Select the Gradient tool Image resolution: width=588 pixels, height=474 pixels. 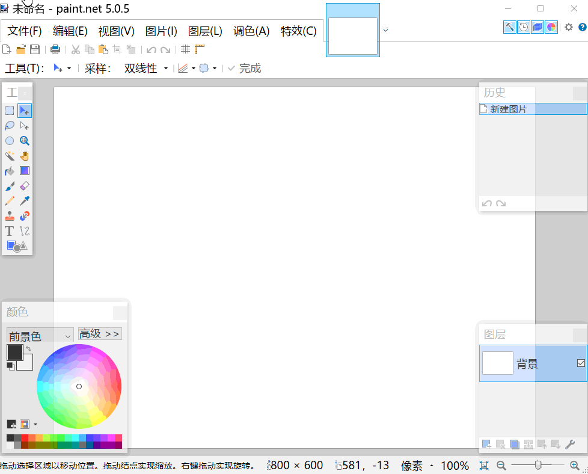click(x=24, y=170)
